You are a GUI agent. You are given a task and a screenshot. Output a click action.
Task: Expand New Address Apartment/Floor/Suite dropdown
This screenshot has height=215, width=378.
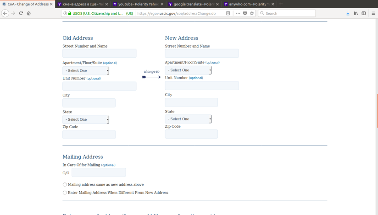[188, 70]
